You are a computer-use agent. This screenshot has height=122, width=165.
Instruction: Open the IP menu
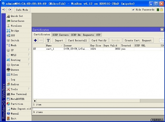coord(19,50)
